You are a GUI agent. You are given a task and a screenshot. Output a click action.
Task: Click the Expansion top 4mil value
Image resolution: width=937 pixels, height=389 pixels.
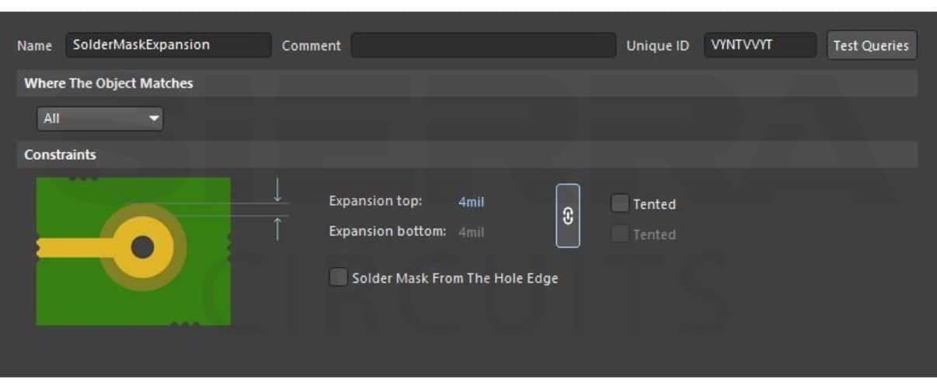click(x=471, y=202)
